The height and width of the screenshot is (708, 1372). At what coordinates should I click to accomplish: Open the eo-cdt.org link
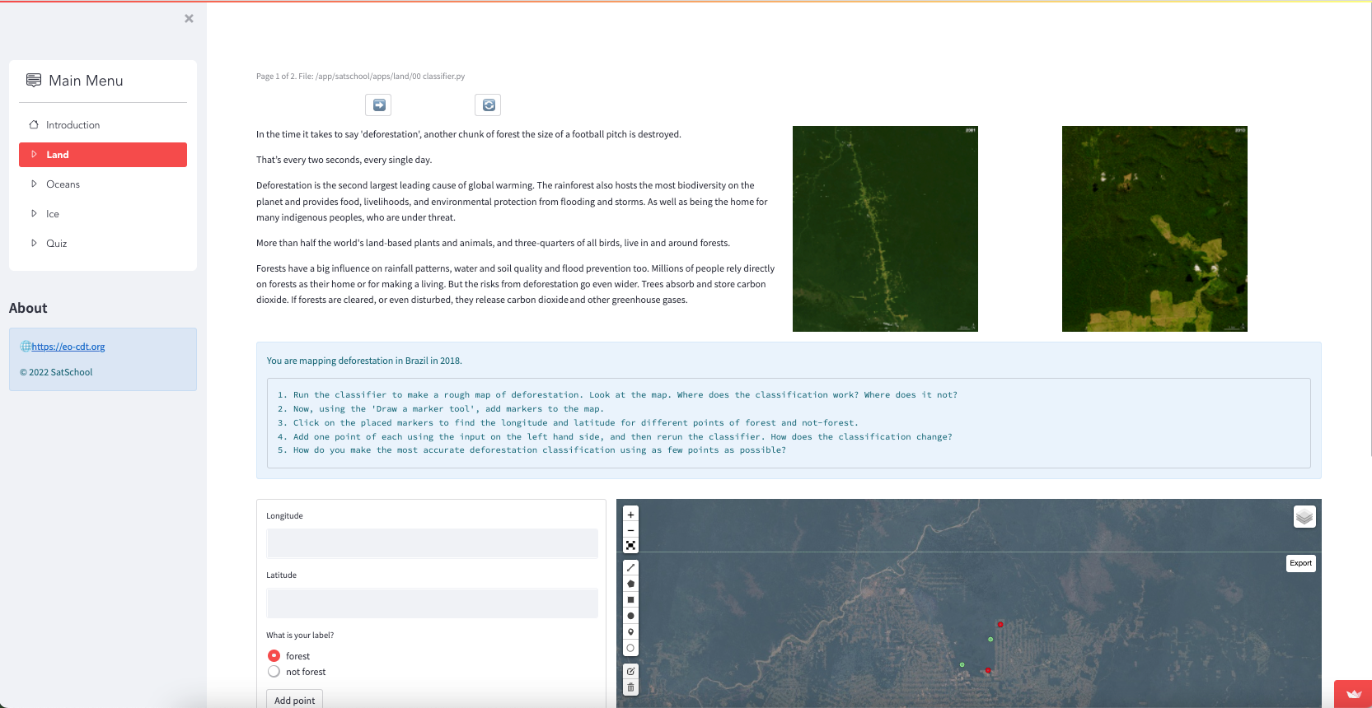(68, 347)
